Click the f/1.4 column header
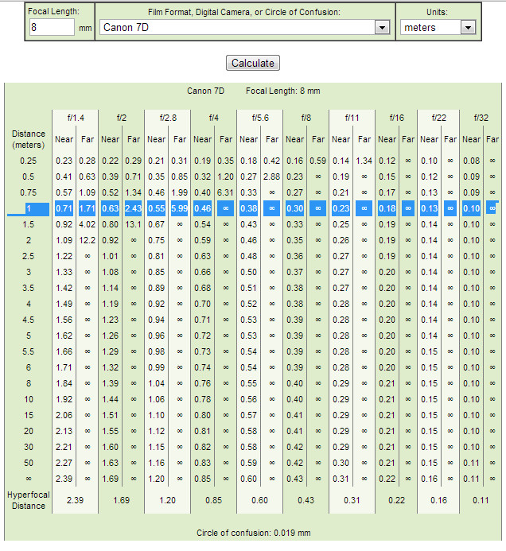 (x=76, y=118)
